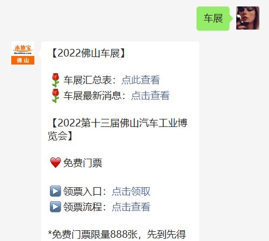Open 点击查看 link beside 领票流程
This screenshot has height=241, width=269.
(131, 207)
